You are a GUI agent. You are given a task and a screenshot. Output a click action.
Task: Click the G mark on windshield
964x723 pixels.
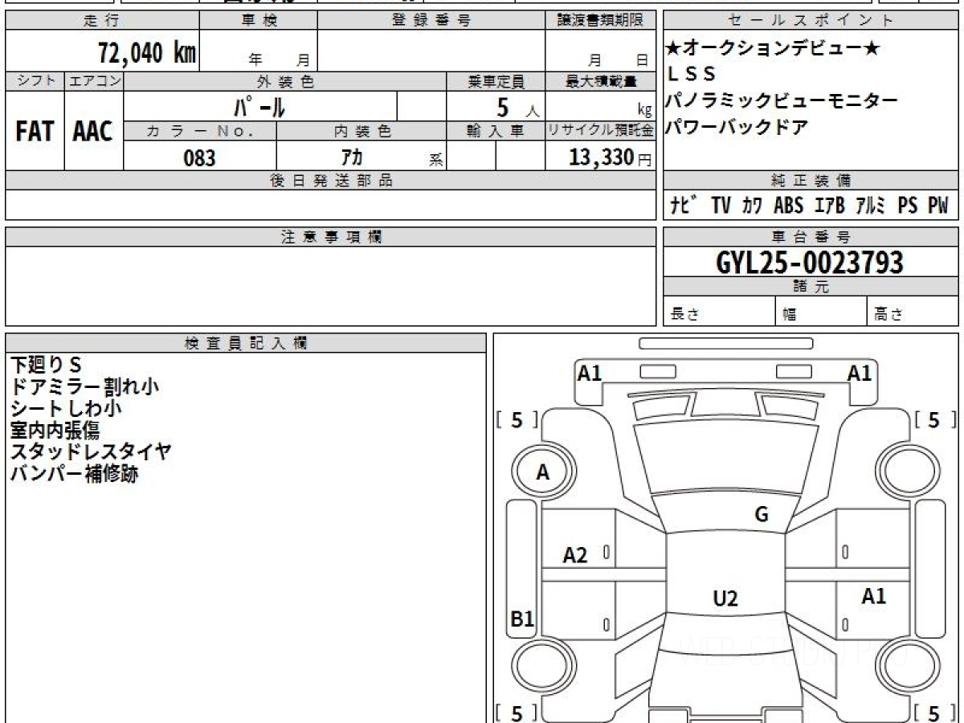pos(762,515)
